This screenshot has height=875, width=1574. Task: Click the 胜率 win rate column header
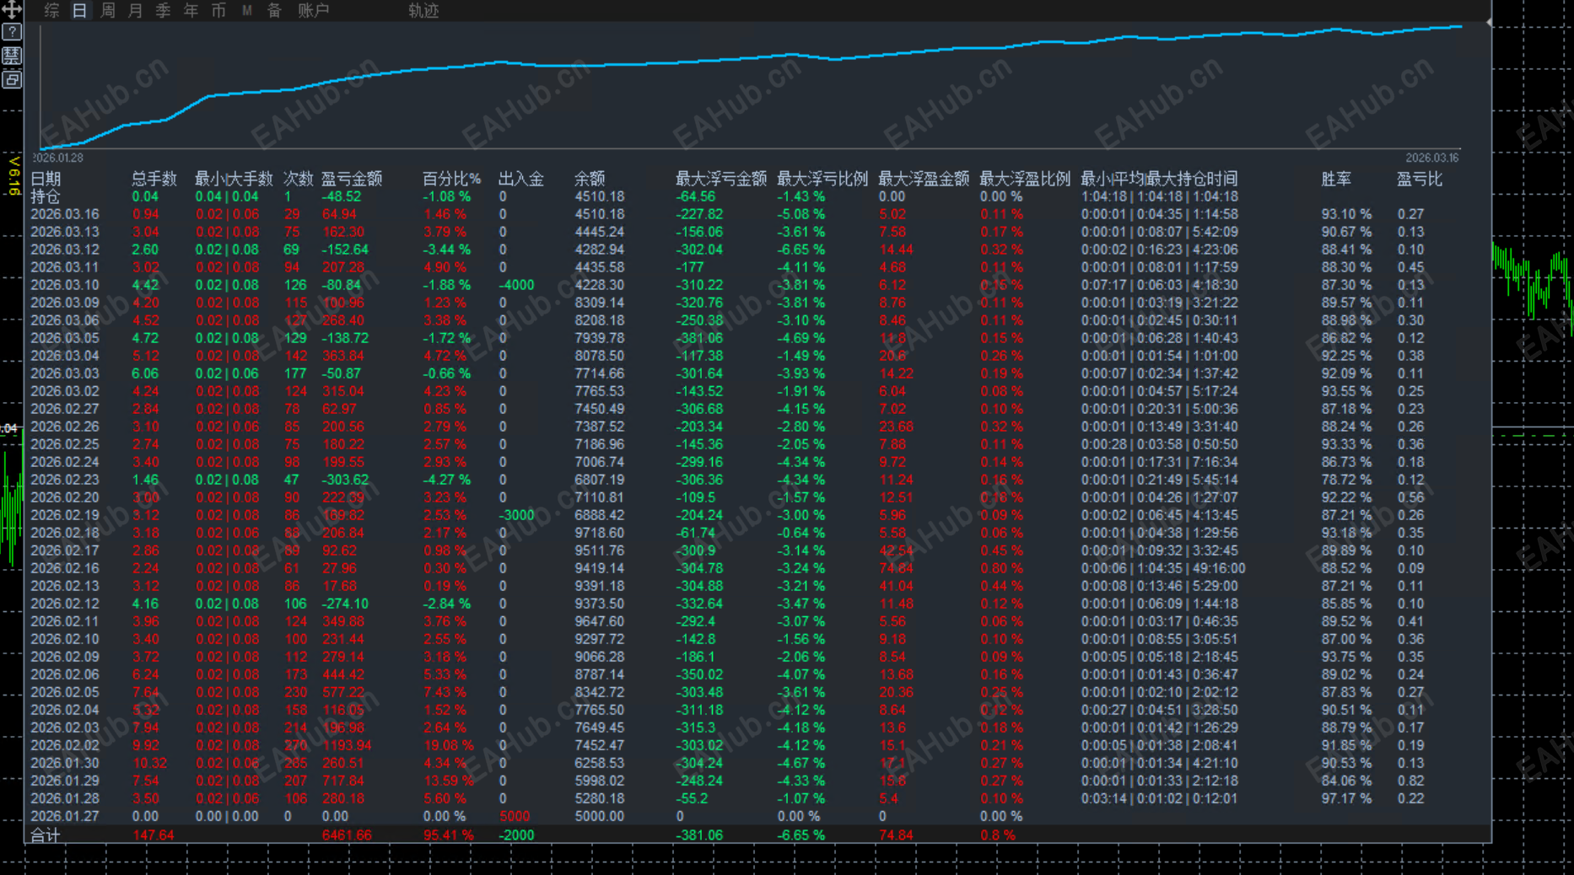point(1336,179)
